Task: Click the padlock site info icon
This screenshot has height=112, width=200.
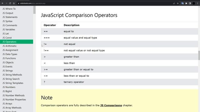Action: click(x=18, y=3)
